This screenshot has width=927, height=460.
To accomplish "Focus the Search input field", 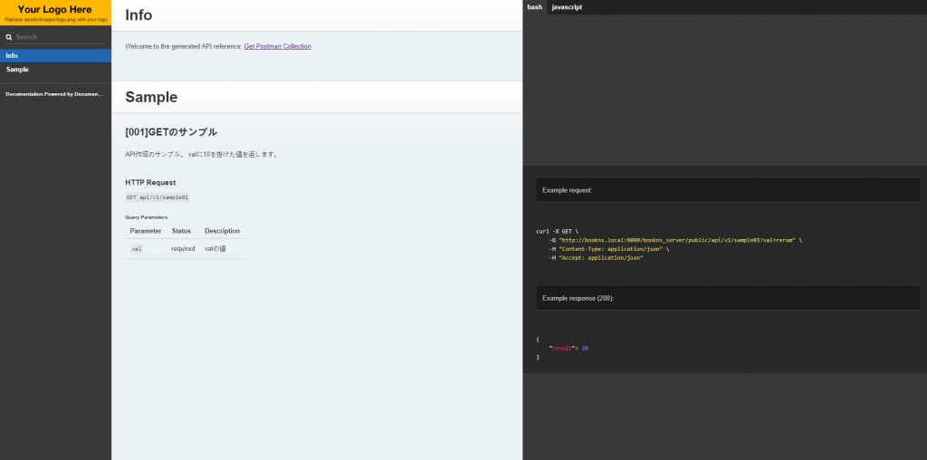I will [59, 37].
